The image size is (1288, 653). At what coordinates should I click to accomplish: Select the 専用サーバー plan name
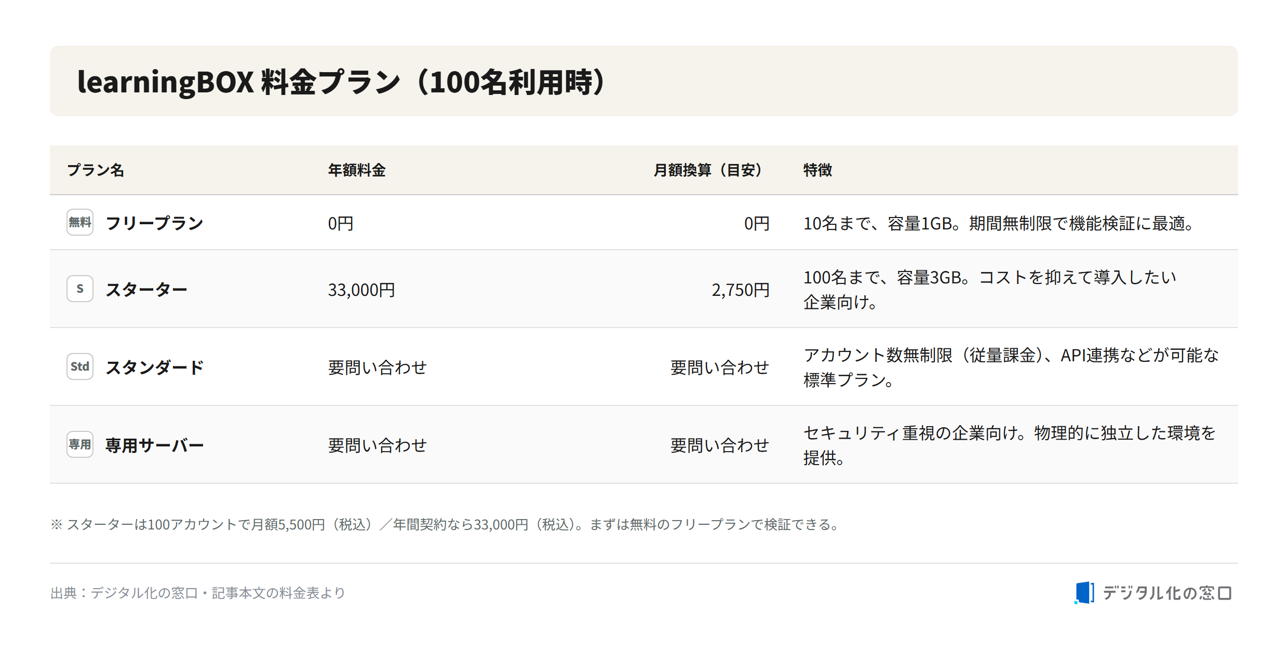[155, 445]
